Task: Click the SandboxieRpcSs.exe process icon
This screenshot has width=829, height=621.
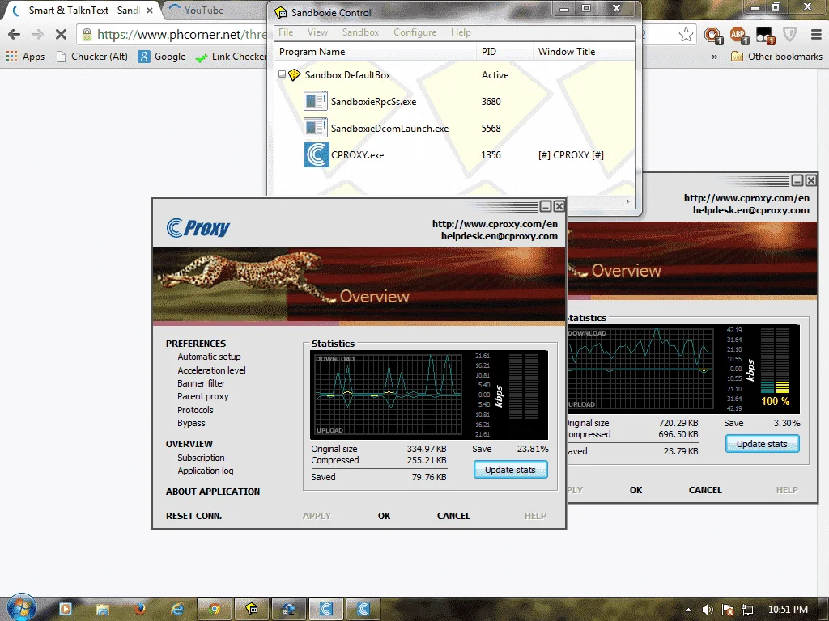Action: 316,101
